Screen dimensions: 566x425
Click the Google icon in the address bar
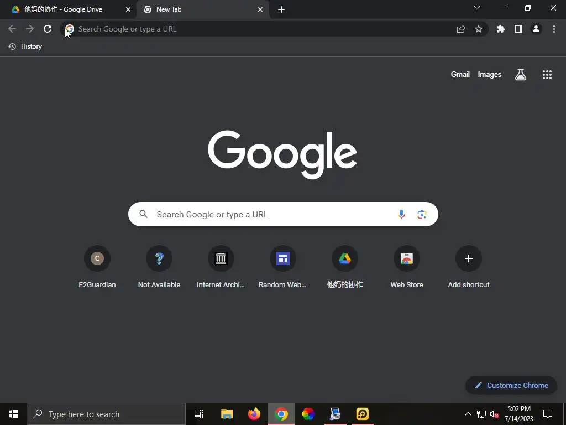tap(70, 29)
